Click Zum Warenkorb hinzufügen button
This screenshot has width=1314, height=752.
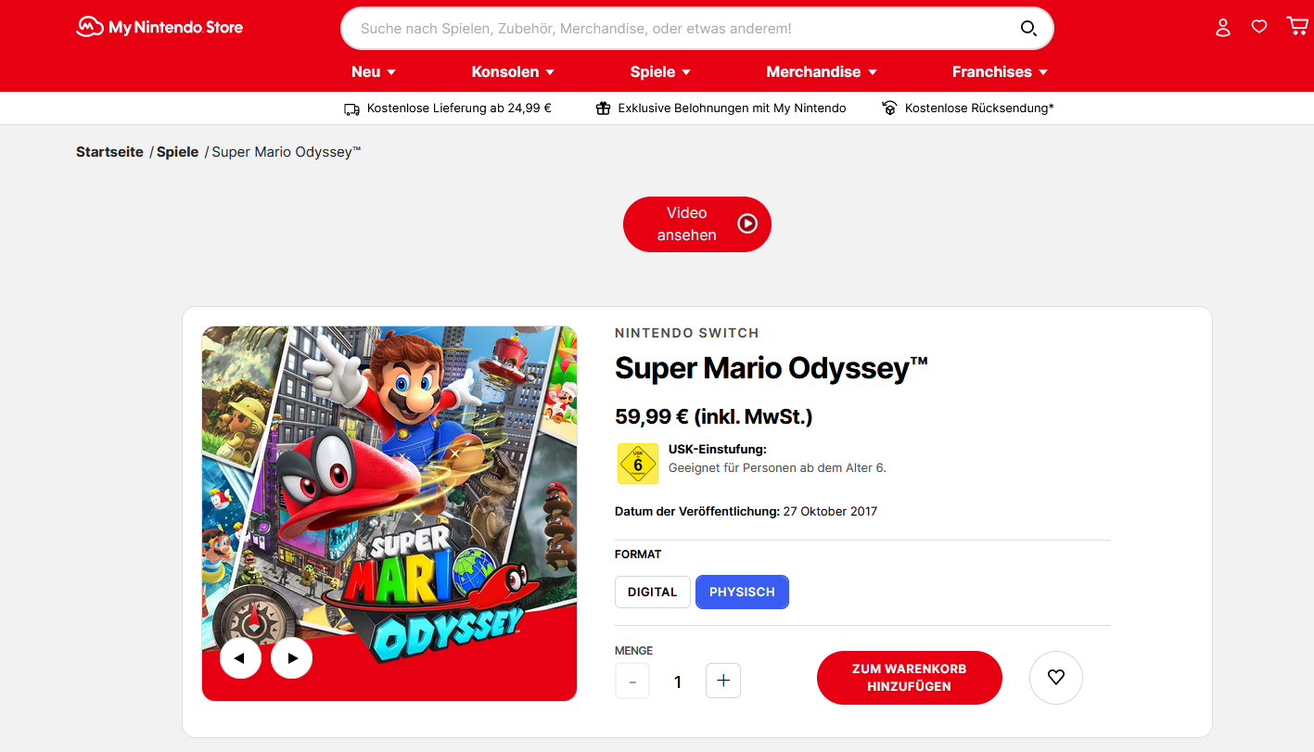coord(910,678)
